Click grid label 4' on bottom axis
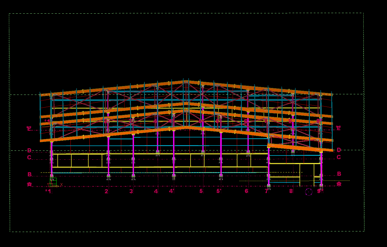This screenshot has width=387, height=247. click(172, 191)
